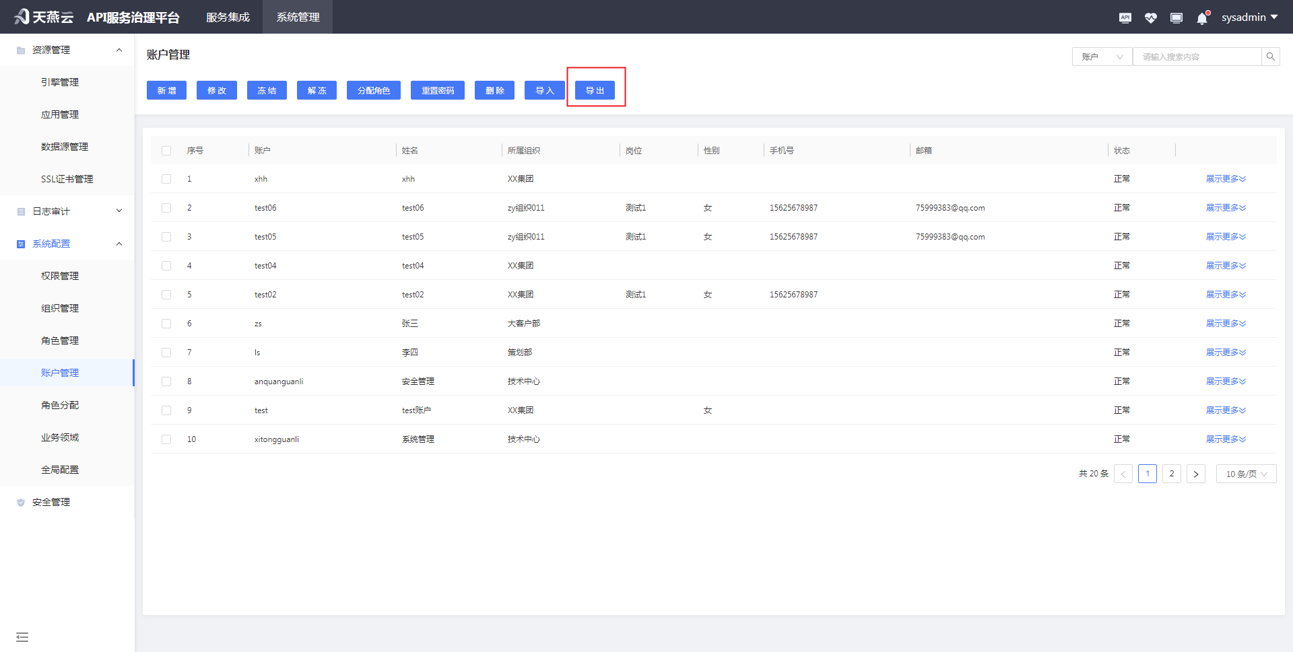Check the checkbox for account test06
The width and height of the screenshot is (1293, 652).
coord(166,208)
